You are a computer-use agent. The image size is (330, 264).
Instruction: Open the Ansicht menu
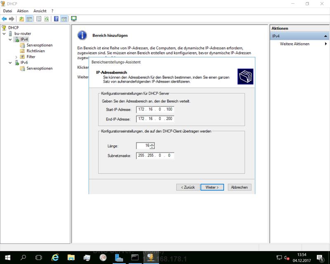40,11
